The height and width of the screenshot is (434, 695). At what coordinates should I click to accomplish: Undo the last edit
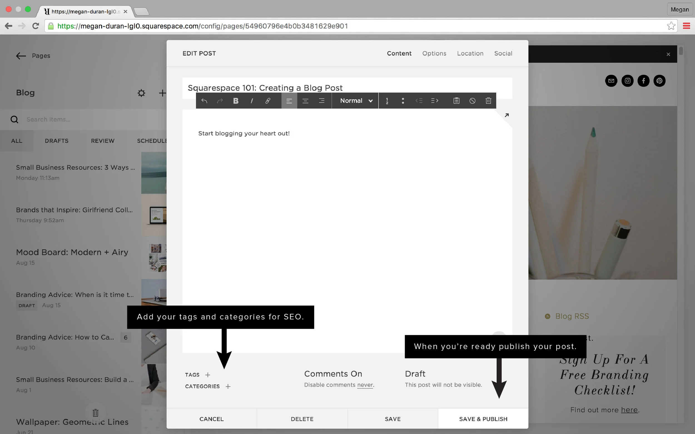pyautogui.click(x=204, y=101)
